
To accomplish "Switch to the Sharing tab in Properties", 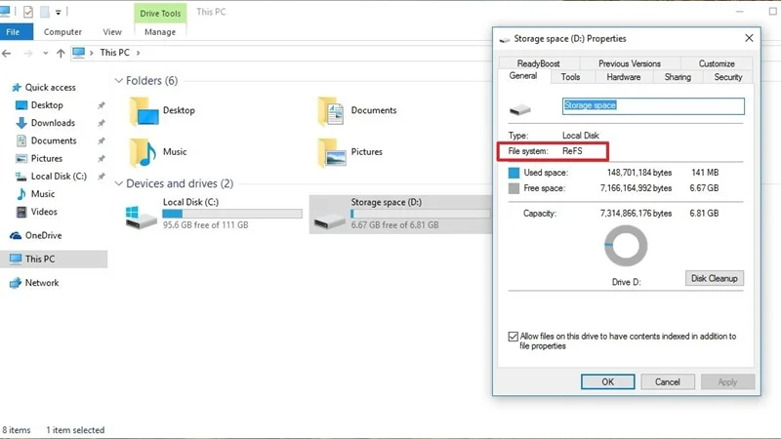I will point(678,77).
